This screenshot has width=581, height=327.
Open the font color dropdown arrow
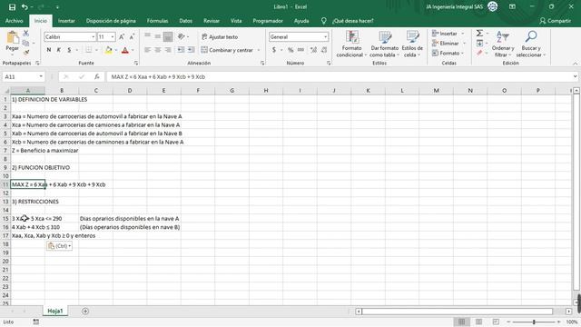pos(133,50)
